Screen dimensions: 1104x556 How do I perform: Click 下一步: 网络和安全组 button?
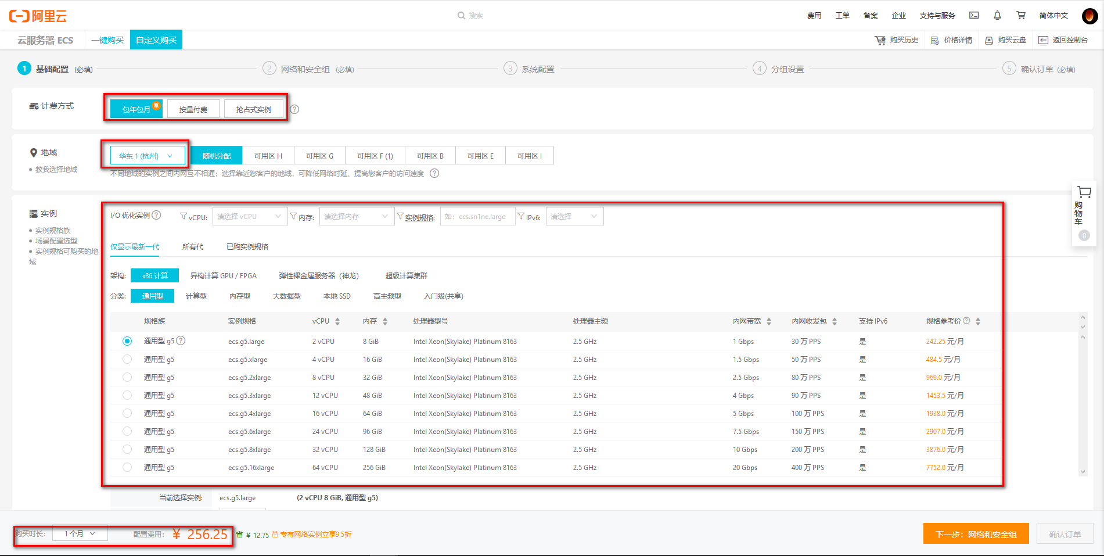(x=976, y=534)
